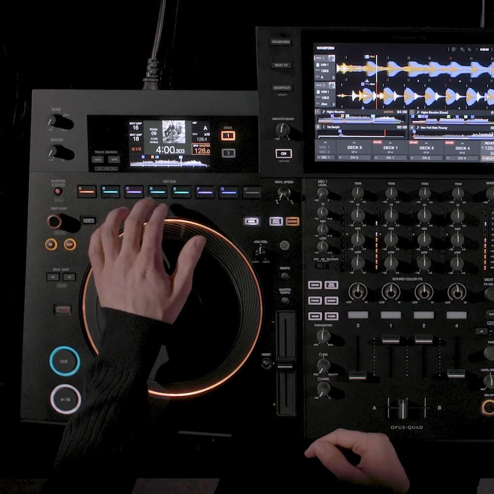Trigger Hot Cue E pad
Viewport: 494px width, 494px height.
[181, 192]
